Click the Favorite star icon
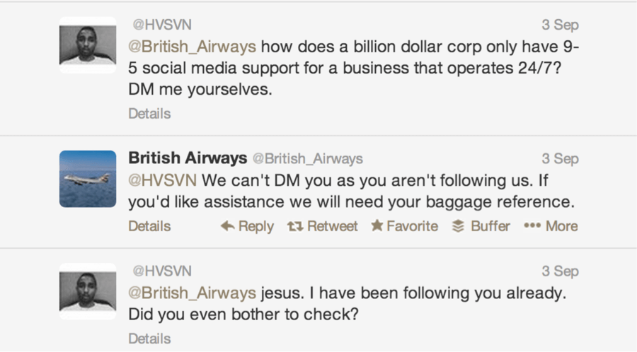This screenshot has height=352, width=637. [377, 226]
